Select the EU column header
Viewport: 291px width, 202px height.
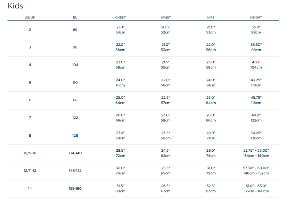[75, 18]
